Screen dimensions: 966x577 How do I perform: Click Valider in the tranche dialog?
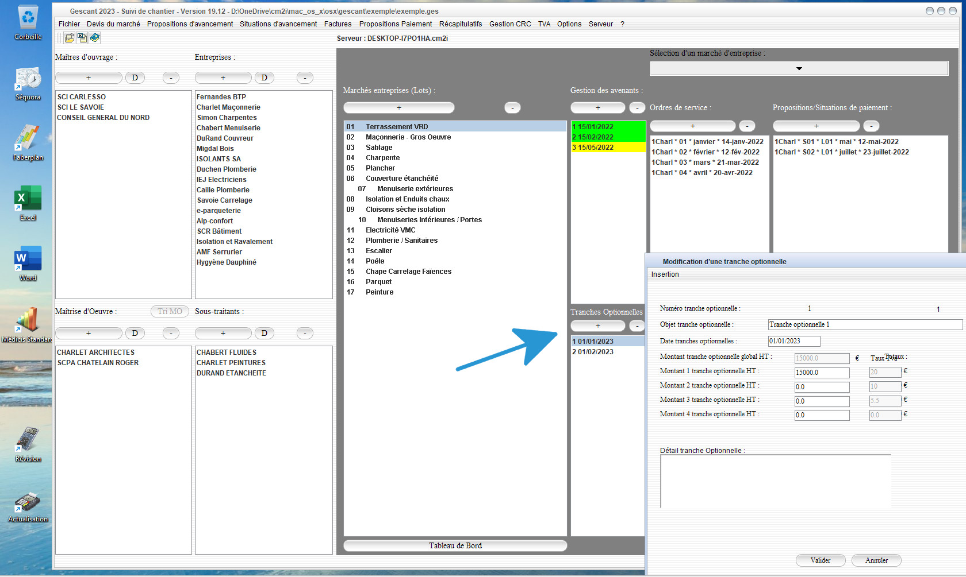click(821, 560)
